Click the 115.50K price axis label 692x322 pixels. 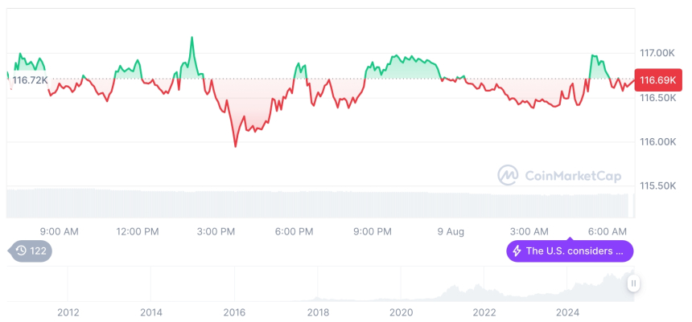pyautogui.click(x=656, y=185)
